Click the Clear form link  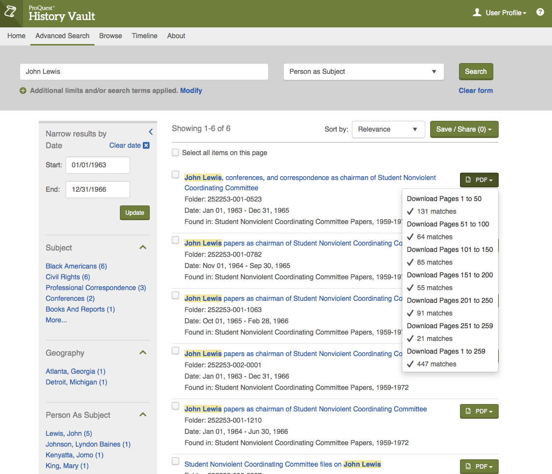475,90
